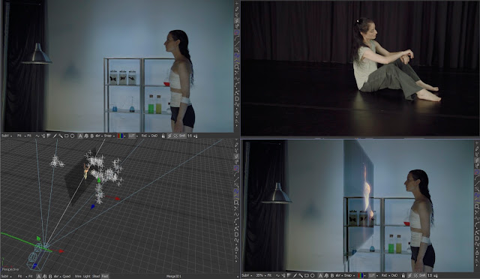
Task: Click the Perspective label in 3D viewer
Action: pos(10,269)
